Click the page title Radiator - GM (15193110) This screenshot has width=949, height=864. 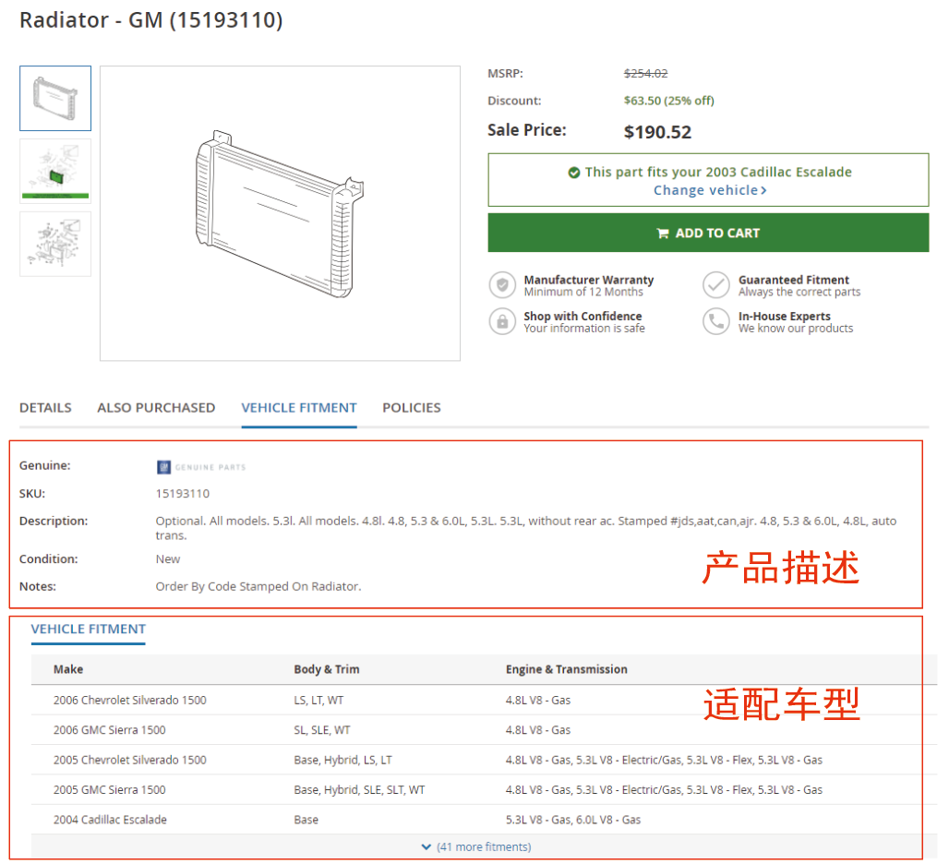tap(151, 20)
